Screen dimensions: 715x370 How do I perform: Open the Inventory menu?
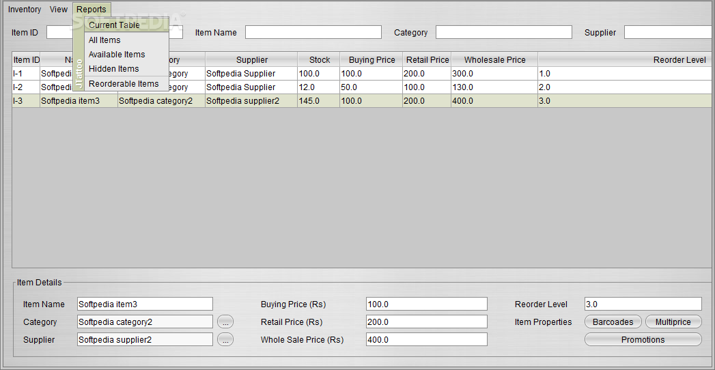(25, 10)
